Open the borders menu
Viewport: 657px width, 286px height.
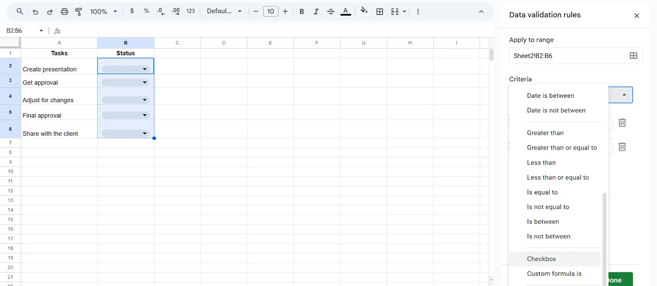(380, 12)
